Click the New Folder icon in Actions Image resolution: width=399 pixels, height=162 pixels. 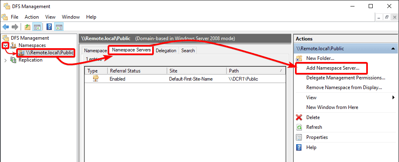pyautogui.click(x=299, y=58)
